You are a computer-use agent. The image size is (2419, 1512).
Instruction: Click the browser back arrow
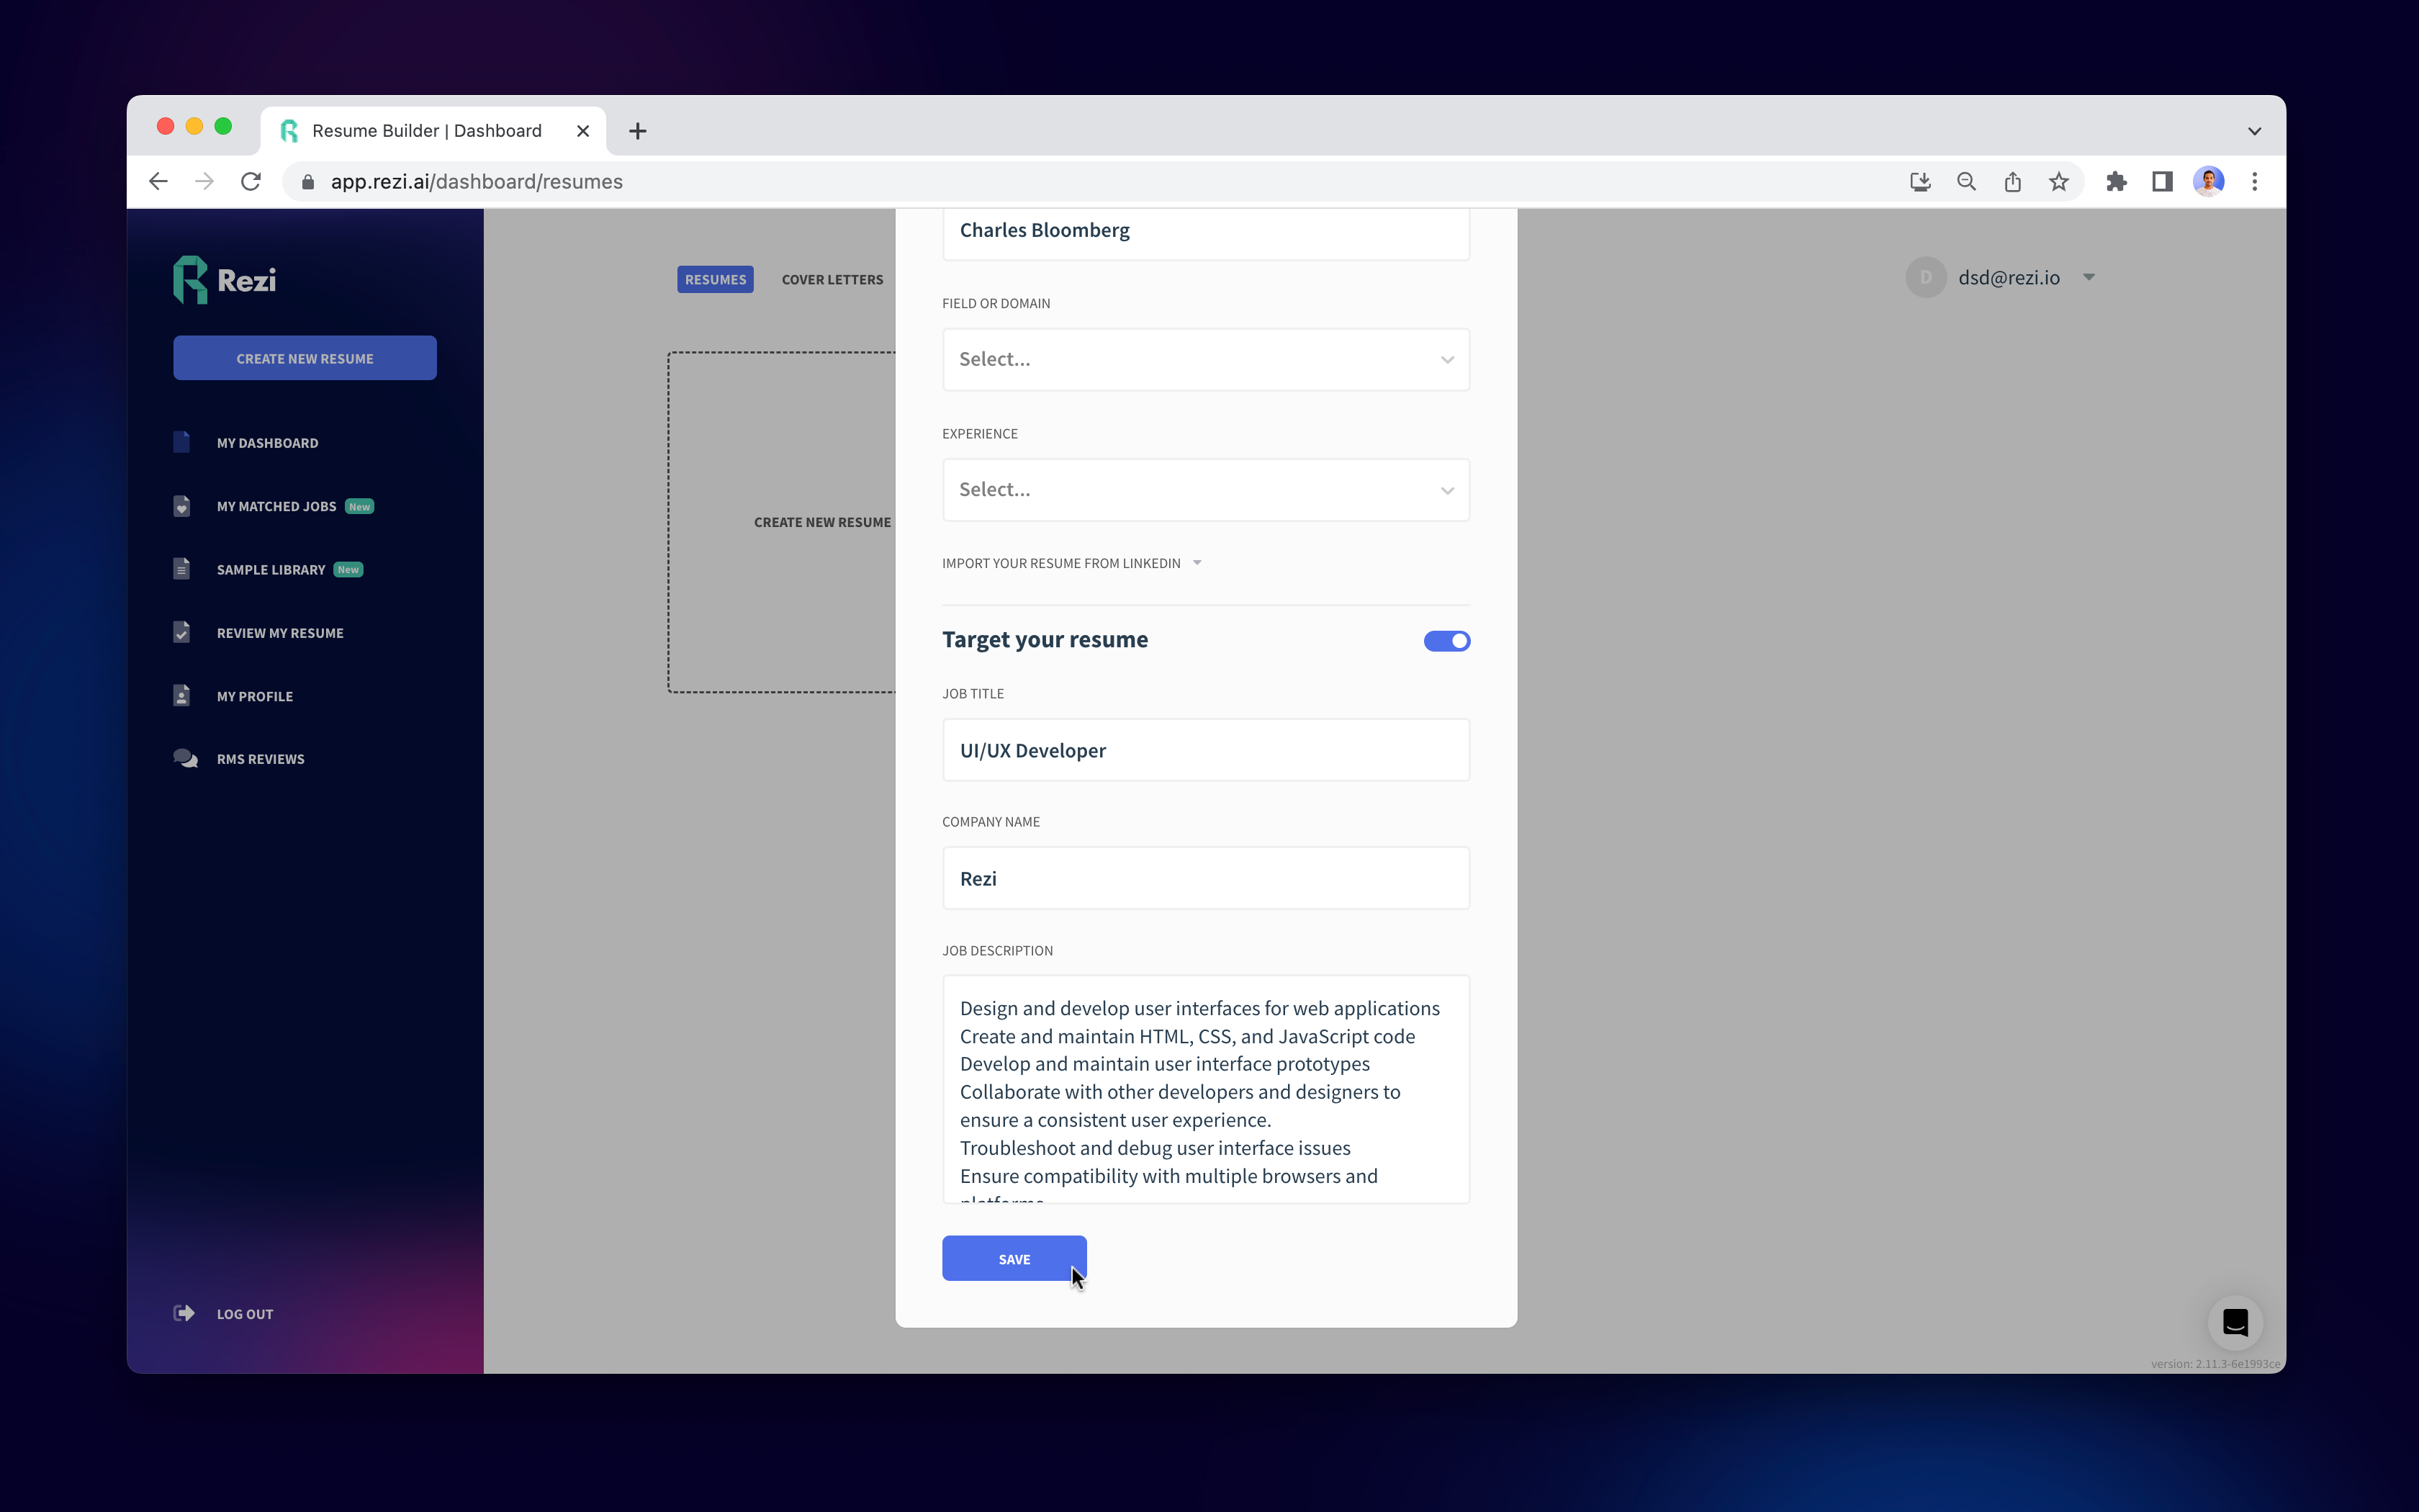pyautogui.click(x=158, y=181)
